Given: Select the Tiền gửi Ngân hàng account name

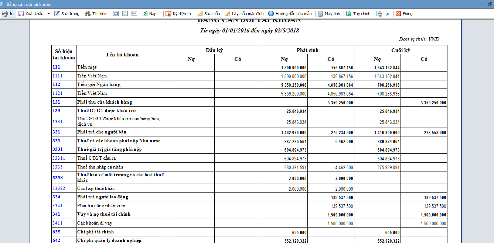Looking at the screenshot, I should pyautogui.click(x=99, y=84).
